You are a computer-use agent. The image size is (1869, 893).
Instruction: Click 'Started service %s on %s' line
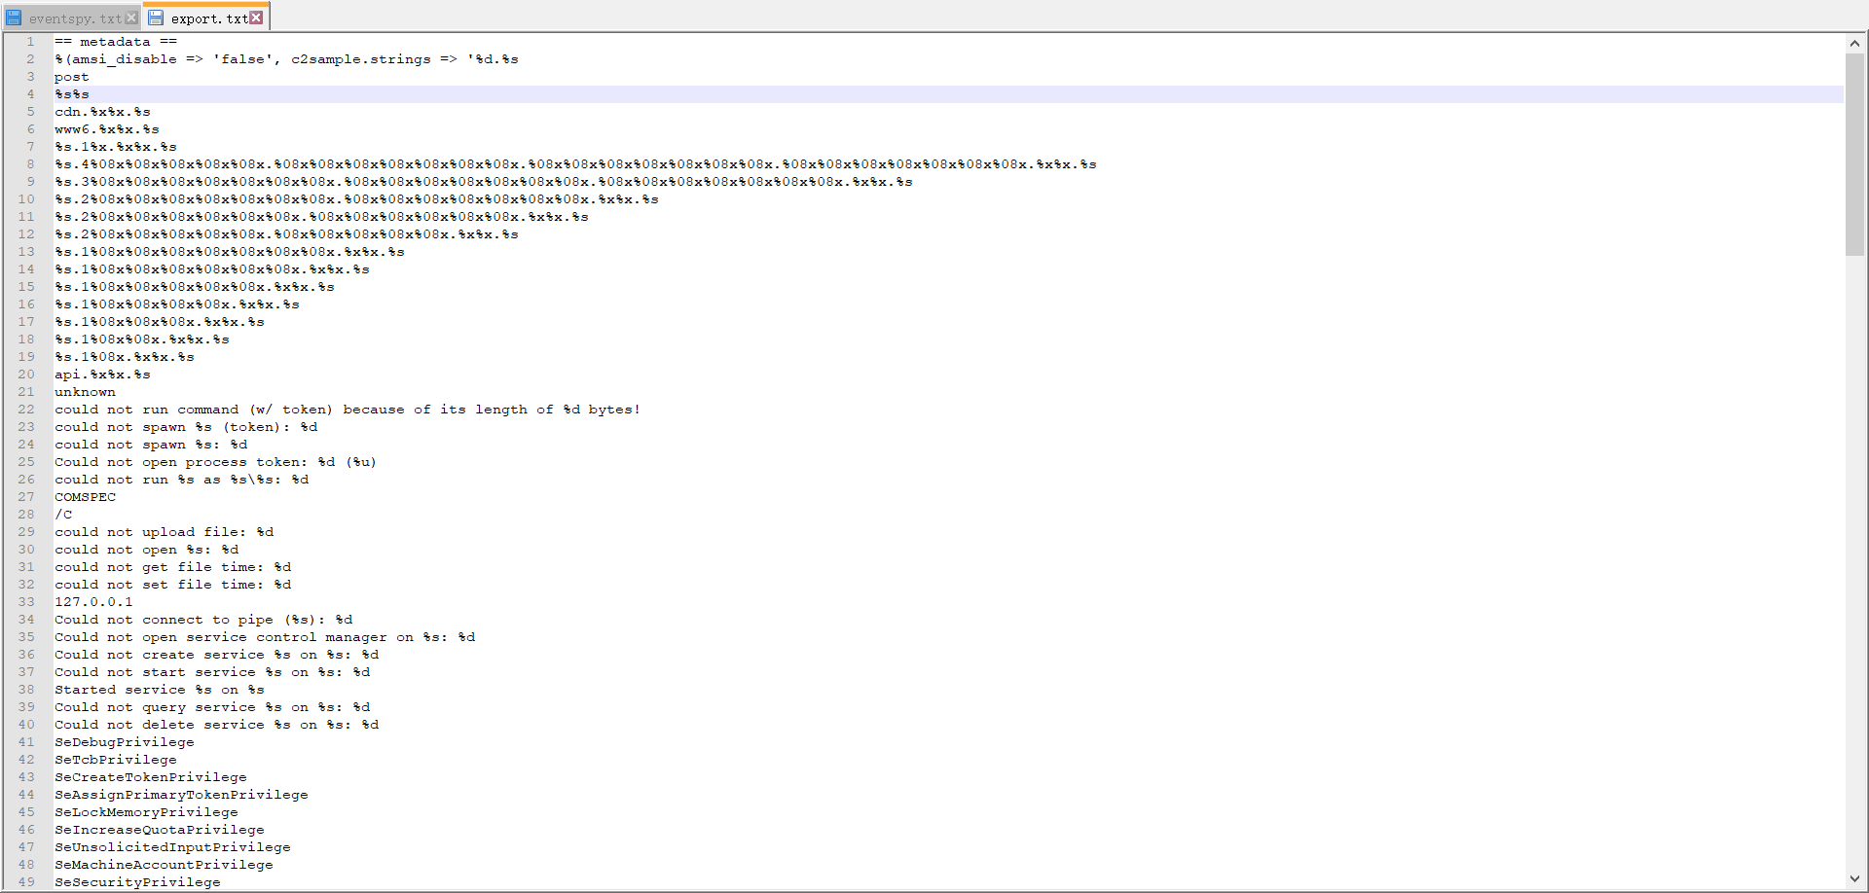(x=159, y=690)
